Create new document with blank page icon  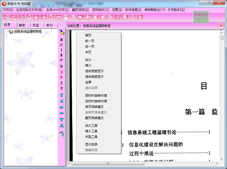coord(51,17)
